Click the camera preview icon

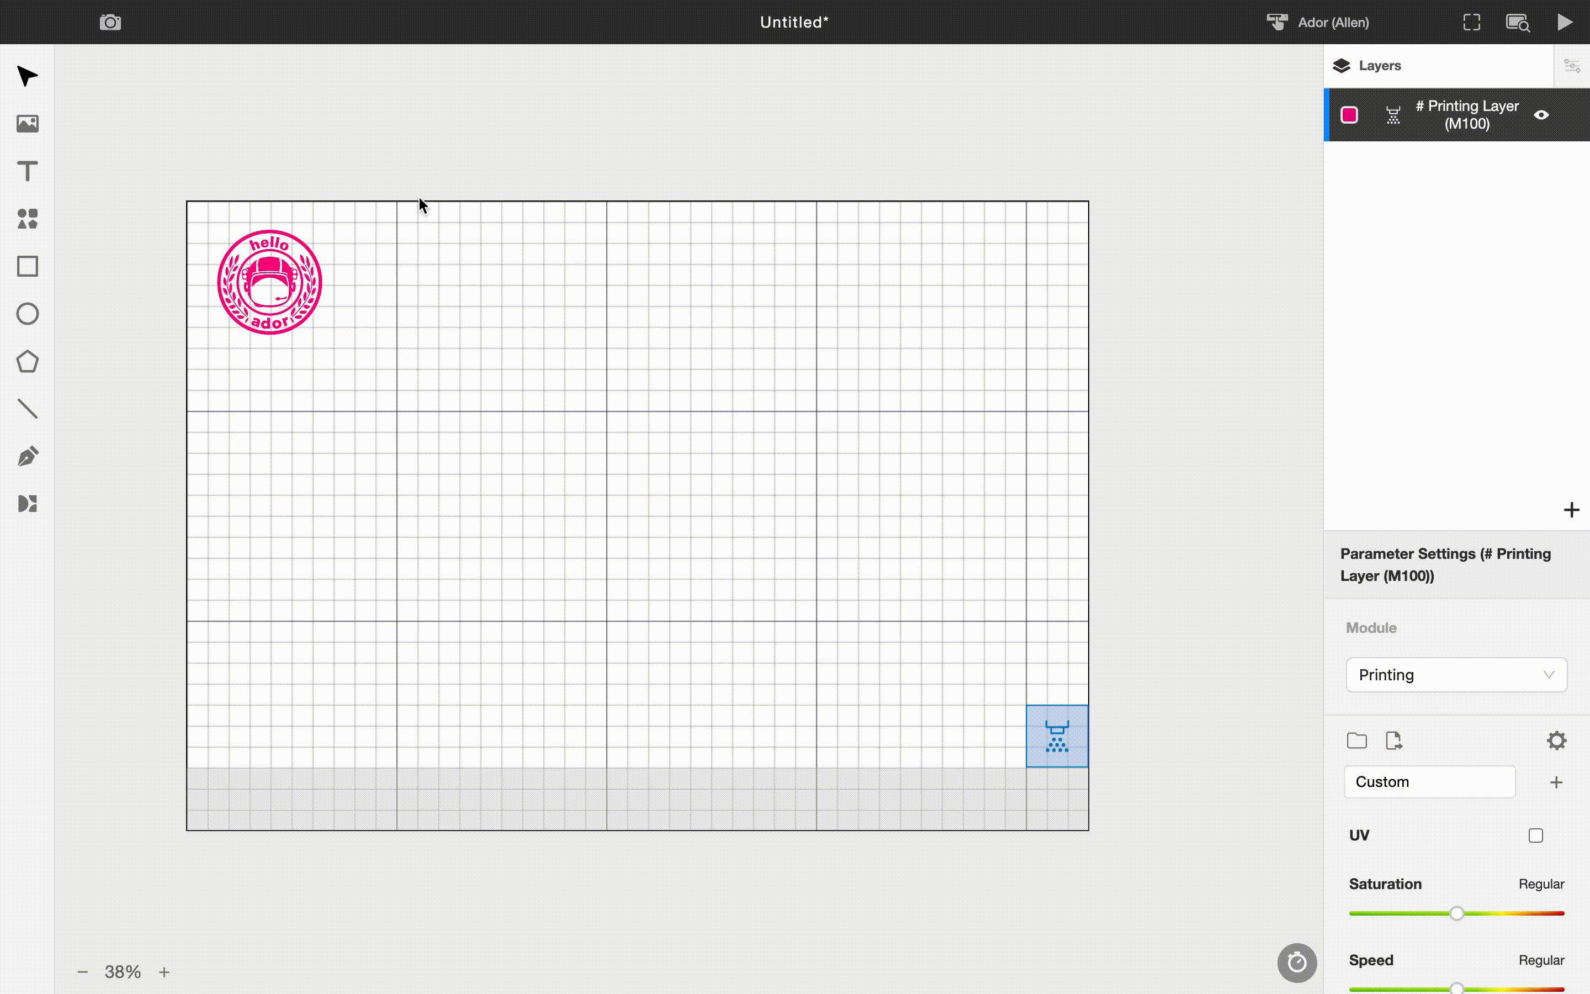[110, 22]
